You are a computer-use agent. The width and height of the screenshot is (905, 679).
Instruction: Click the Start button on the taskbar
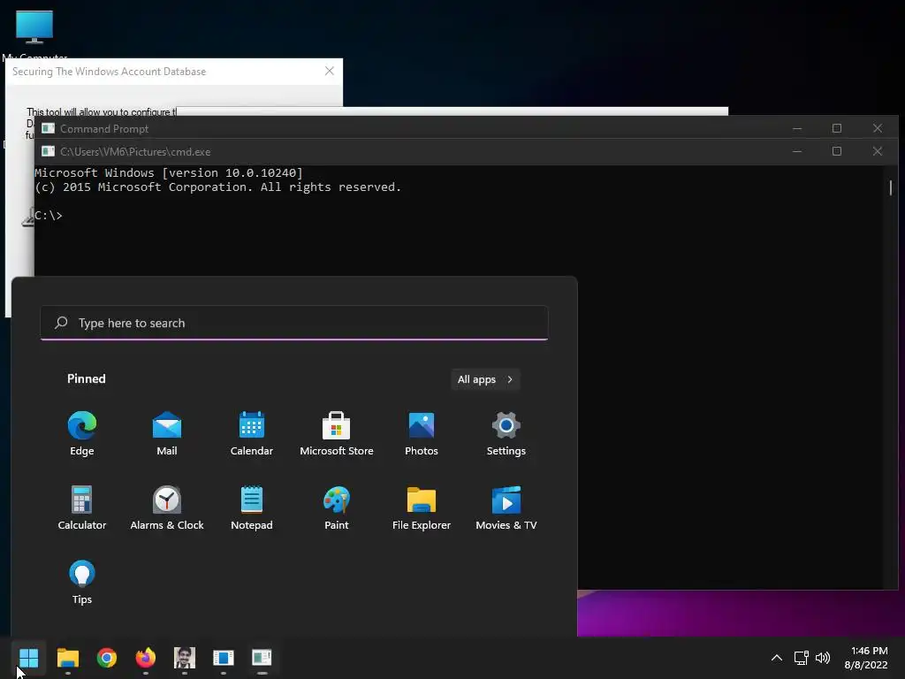click(29, 658)
